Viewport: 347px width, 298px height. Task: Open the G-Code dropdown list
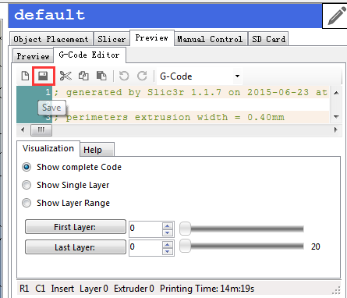point(237,76)
